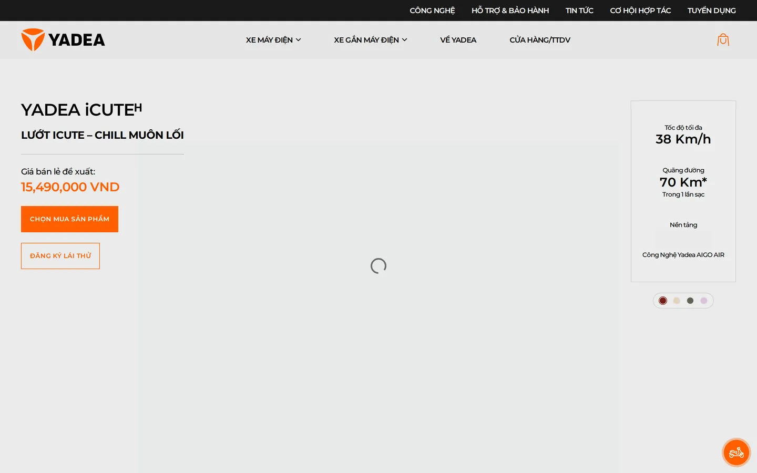Select the dark red color swatch

(663, 301)
